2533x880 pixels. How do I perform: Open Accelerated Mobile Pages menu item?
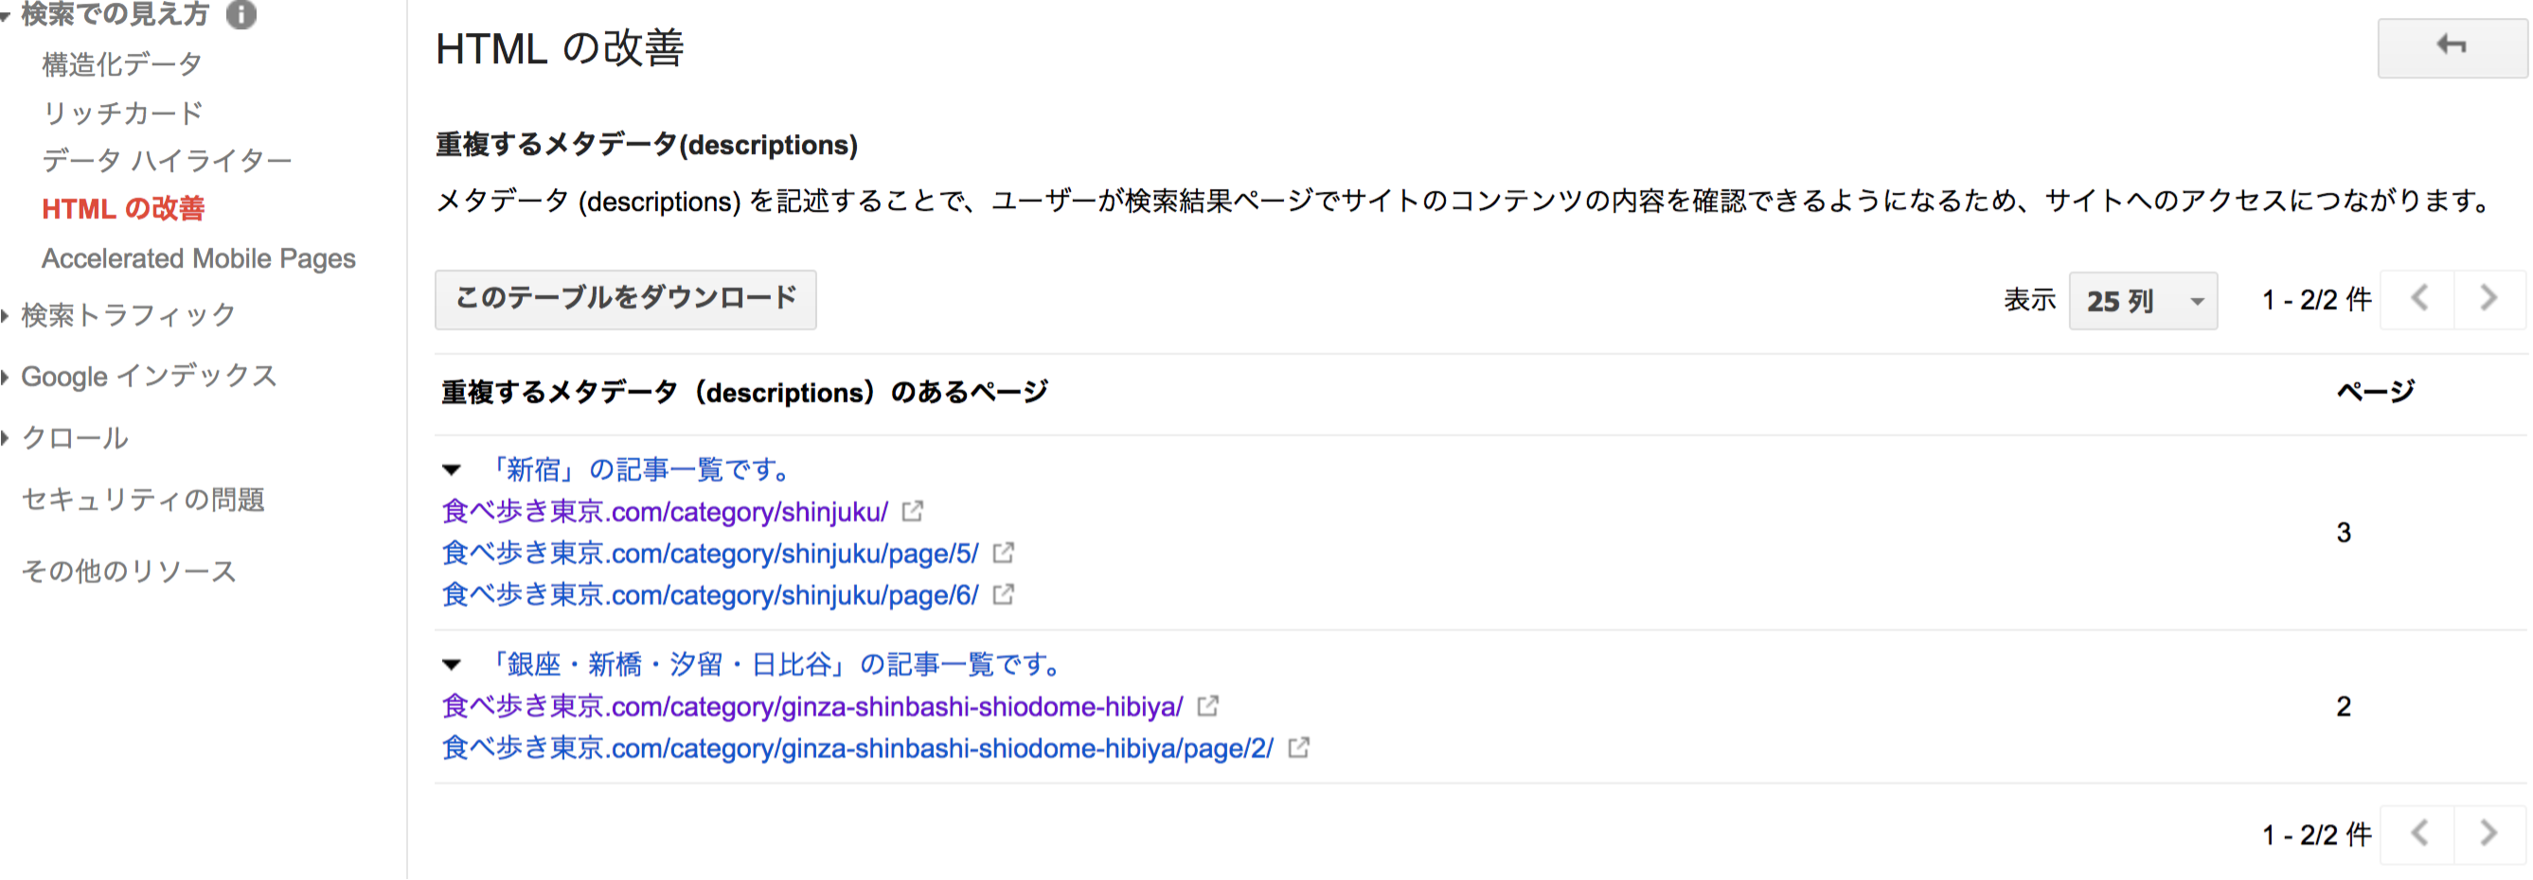199,258
